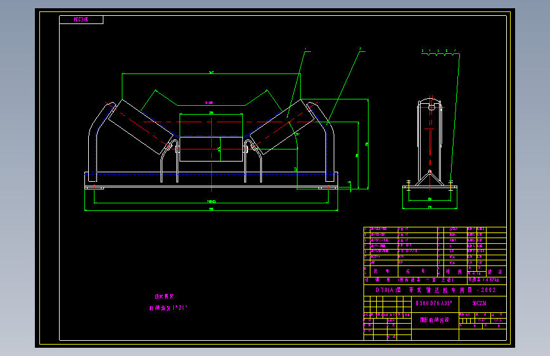Click the title text ending in "- 2002"
The width and height of the screenshot is (550, 356).
point(436,290)
